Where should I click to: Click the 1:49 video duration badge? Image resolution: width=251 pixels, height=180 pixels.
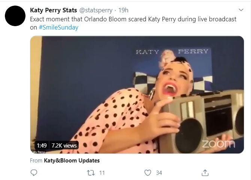[41, 145]
